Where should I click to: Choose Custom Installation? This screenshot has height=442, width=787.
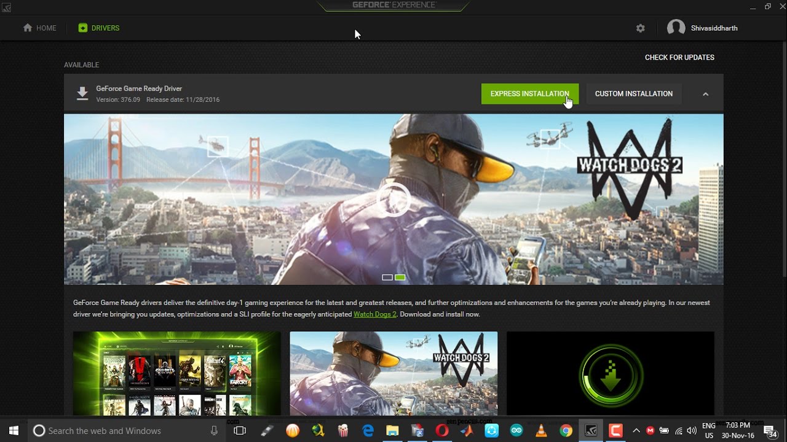tap(634, 94)
